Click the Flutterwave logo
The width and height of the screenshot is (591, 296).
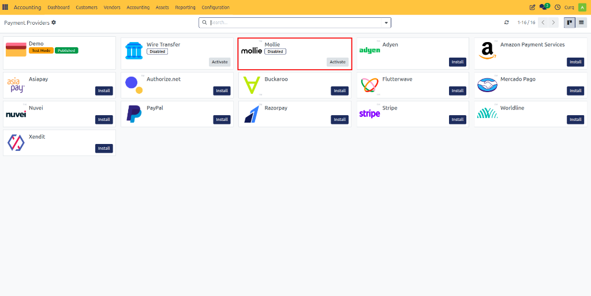[x=370, y=85]
